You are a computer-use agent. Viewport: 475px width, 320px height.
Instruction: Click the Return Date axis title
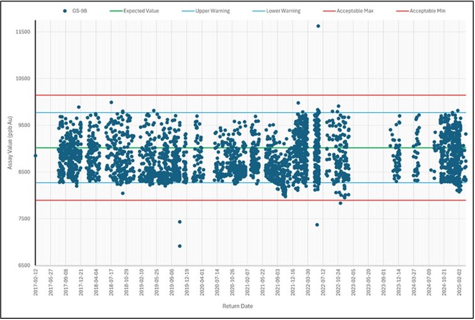click(x=238, y=306)
